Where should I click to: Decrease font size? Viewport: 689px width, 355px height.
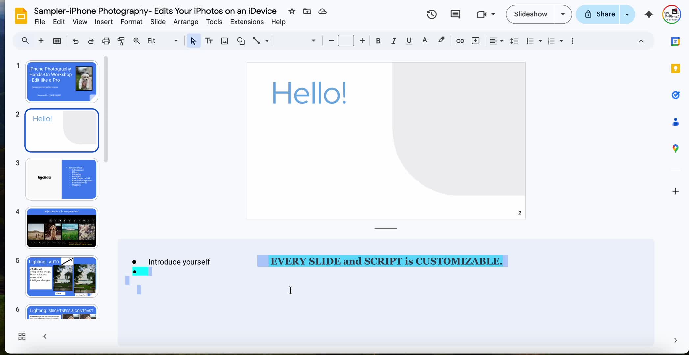coord(331,41)
